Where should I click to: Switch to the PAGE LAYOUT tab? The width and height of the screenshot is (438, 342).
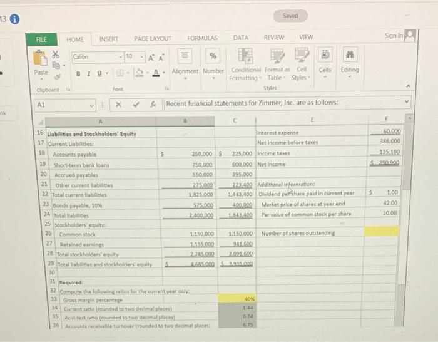(153, 39)
